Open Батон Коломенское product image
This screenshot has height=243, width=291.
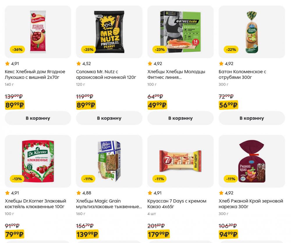(x=252, y=32)
